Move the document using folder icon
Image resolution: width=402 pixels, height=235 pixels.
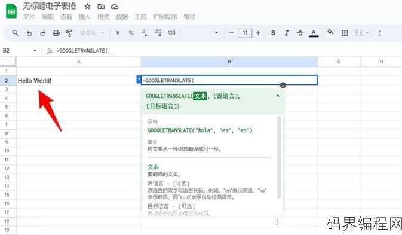(101, 7)
